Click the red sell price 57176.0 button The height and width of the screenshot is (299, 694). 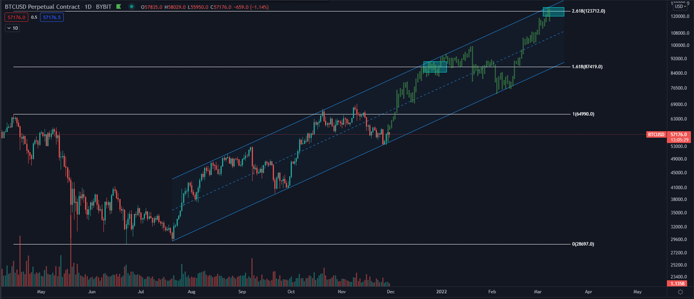[x=16, y=17]
